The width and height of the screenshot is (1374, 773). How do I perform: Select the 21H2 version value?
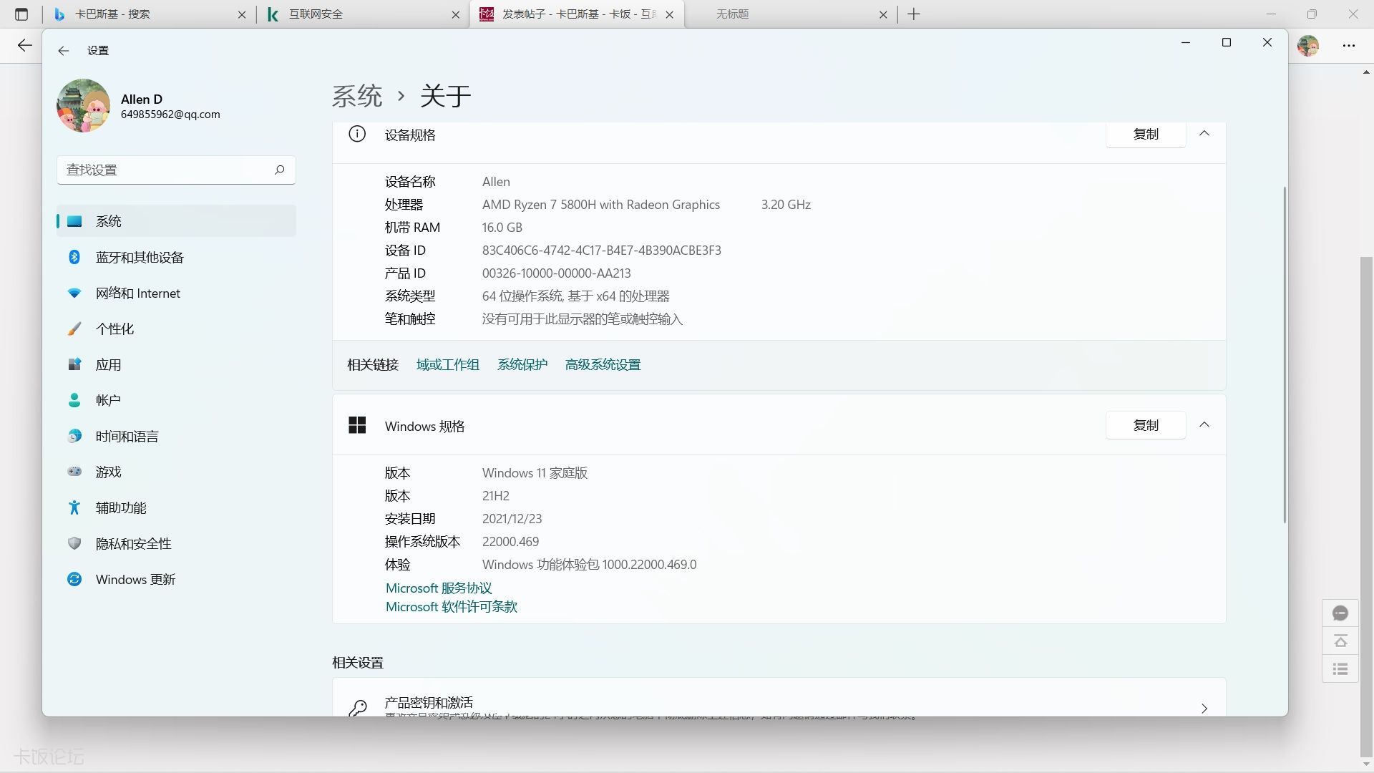496,496
